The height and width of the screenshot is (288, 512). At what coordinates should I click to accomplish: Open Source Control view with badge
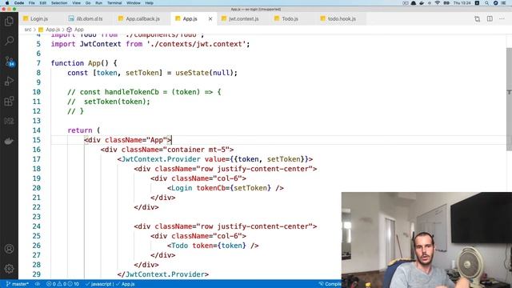click(9, 61)
